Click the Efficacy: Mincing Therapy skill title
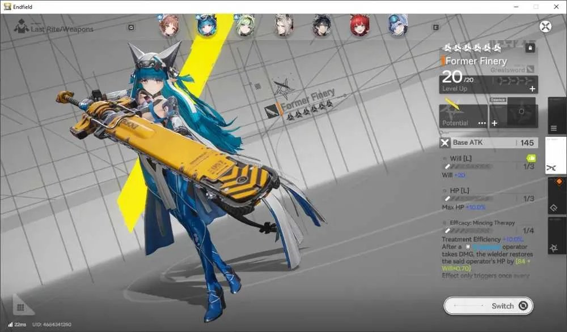Screen dimensions: 567x332 coord(482,223)
